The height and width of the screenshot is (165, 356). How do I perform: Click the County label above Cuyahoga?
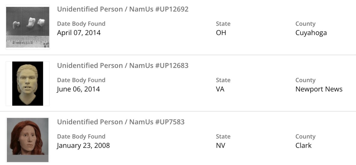305,24
